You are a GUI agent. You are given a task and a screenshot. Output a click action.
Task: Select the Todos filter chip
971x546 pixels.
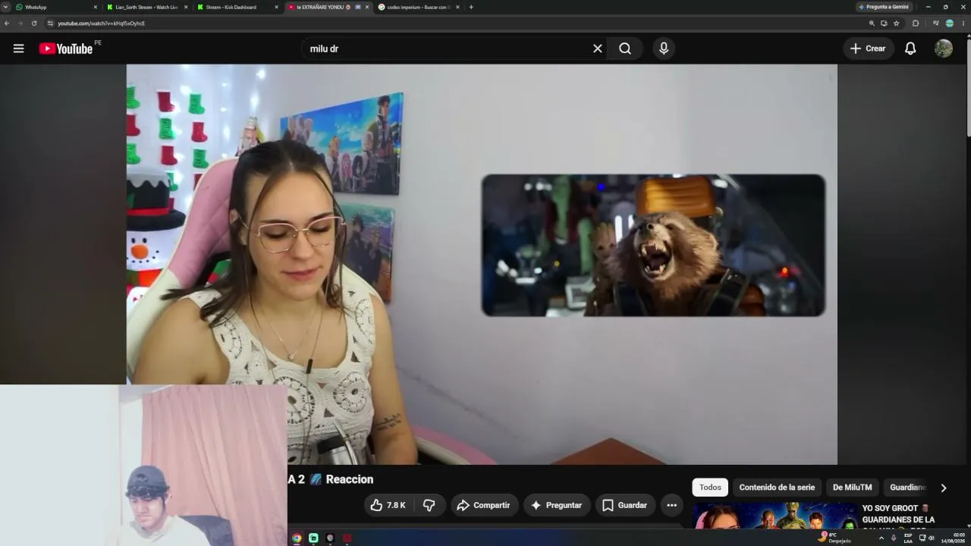tap(710, 488)
